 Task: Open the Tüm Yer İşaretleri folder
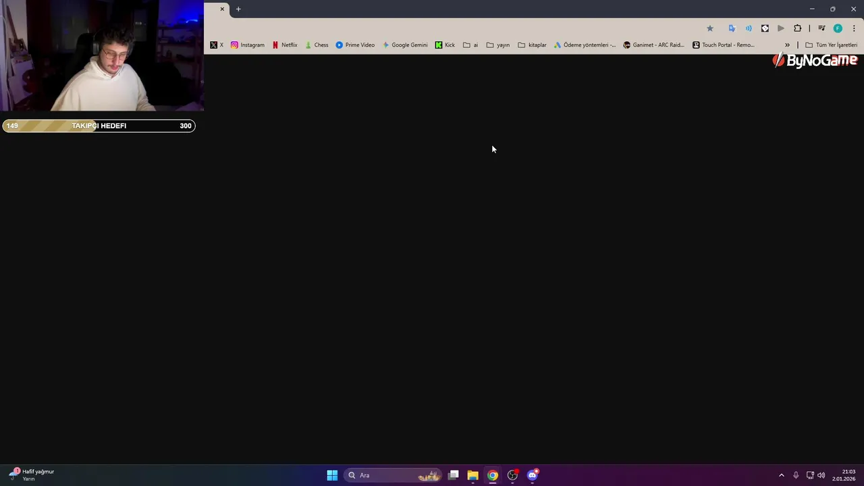click(831, 45)
